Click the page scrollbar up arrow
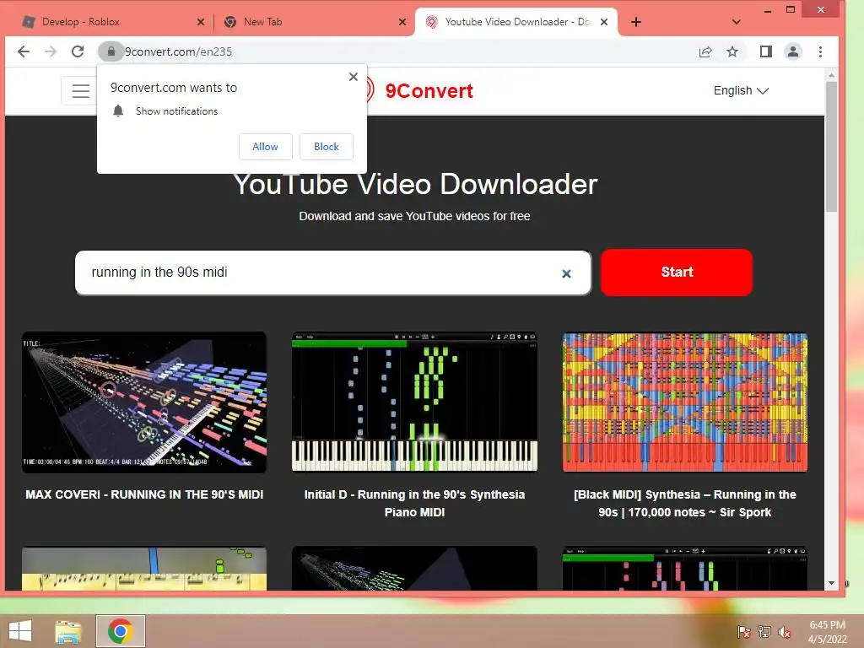 (x=831, y=75)
